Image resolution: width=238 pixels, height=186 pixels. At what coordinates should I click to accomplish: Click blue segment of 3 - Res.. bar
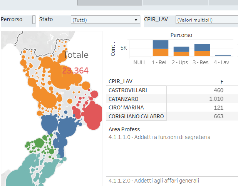pos(202,47)
